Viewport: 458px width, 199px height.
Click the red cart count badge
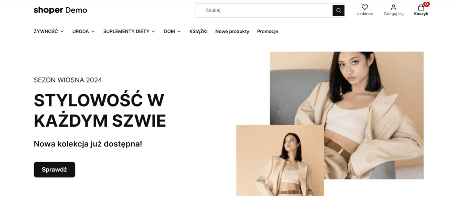click(426, 4)
